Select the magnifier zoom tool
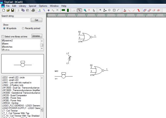 click(x=85, y=10)
